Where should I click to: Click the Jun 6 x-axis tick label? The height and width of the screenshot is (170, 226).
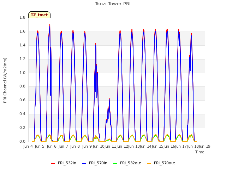pos(52,146)
